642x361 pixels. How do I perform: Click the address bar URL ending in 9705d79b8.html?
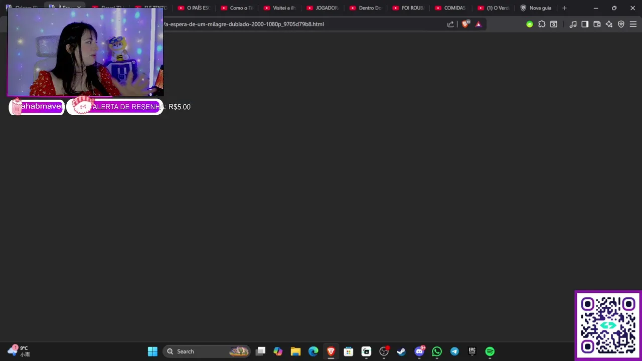(244, 24)
